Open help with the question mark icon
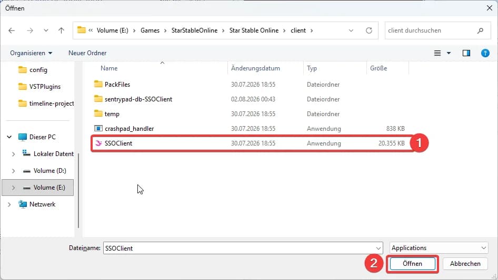The width and height of the screenshot is (498, 280). pyautogui.click(x=485, y=53)
